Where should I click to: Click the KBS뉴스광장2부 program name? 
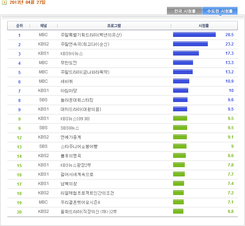click(76, 165)
